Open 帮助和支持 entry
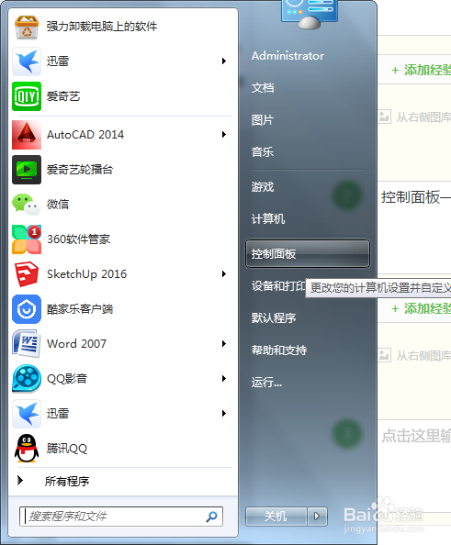This screenshot has height=545, width=451. 279,350
